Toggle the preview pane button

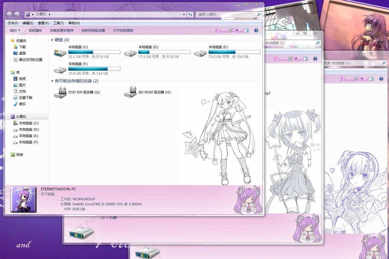click(246, 31)
